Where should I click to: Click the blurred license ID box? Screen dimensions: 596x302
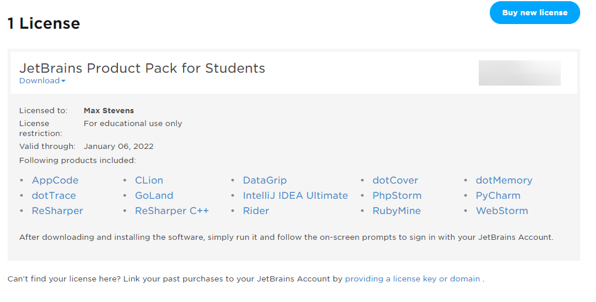click(519, 73)
